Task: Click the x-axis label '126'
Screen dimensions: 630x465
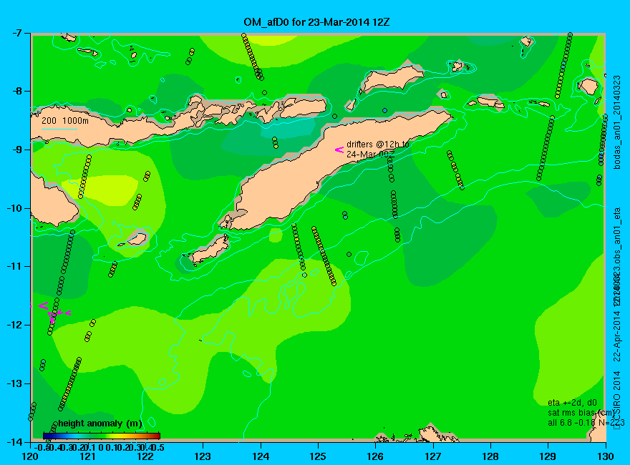Action: (376, 456)
